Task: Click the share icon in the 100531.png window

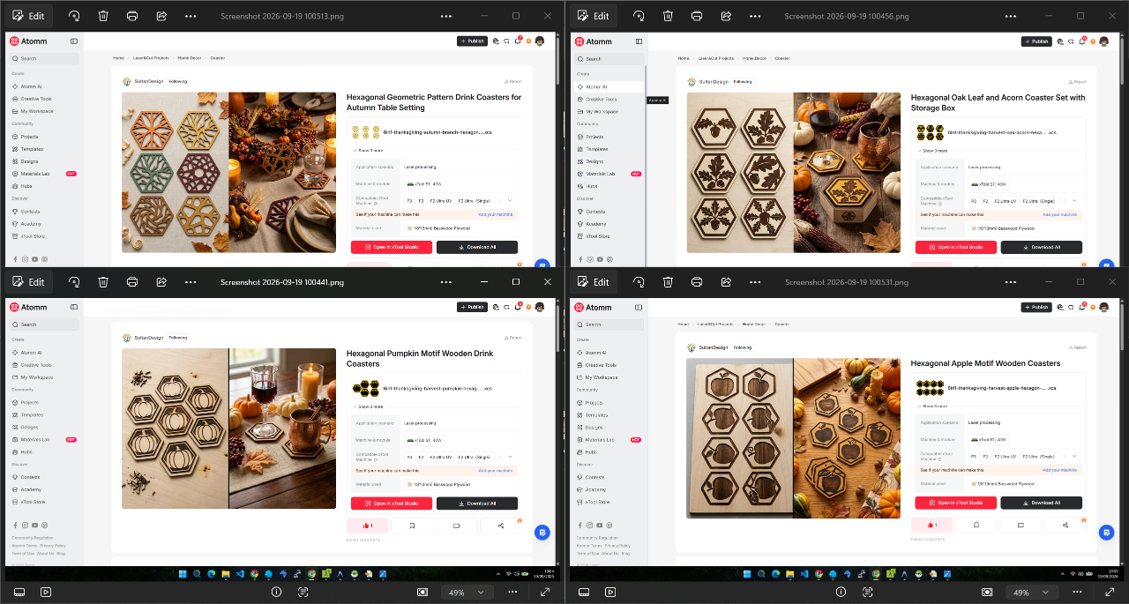Action: [726, 282]
